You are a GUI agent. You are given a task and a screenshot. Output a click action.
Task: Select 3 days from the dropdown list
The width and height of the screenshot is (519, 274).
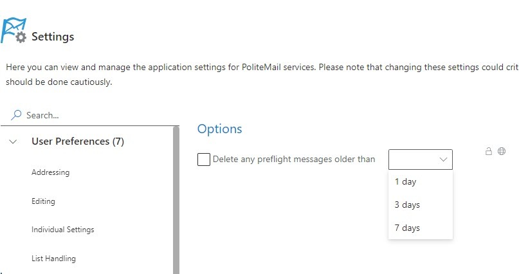tap(407, 205)
